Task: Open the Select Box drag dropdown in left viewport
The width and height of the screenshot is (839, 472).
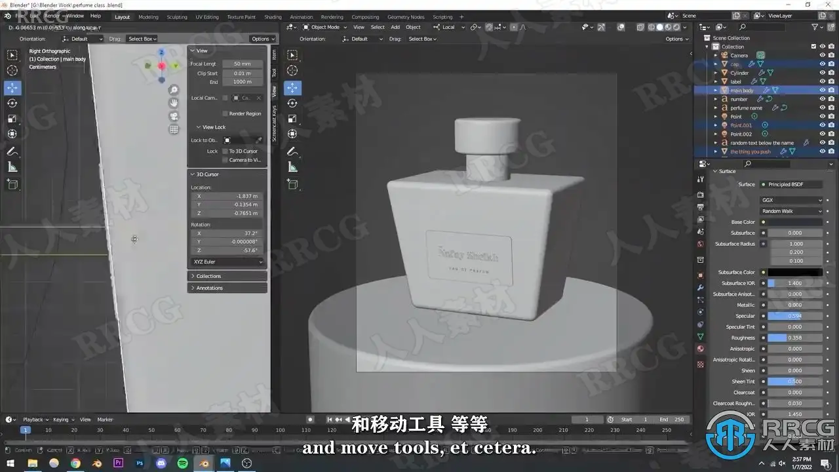Action: [x=141, y=39]
